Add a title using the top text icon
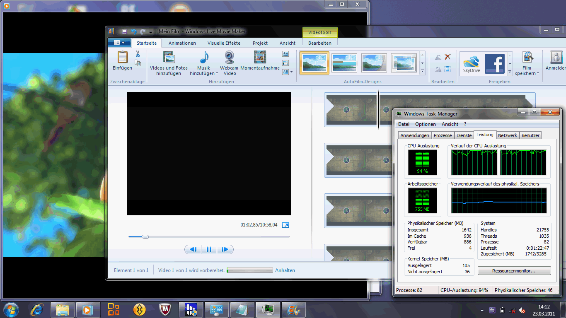Viewport: 566px width, 318px height. coord(285,54)
